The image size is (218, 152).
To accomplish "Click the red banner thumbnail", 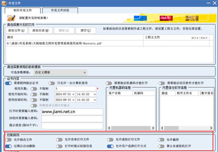I will point(166,18).
